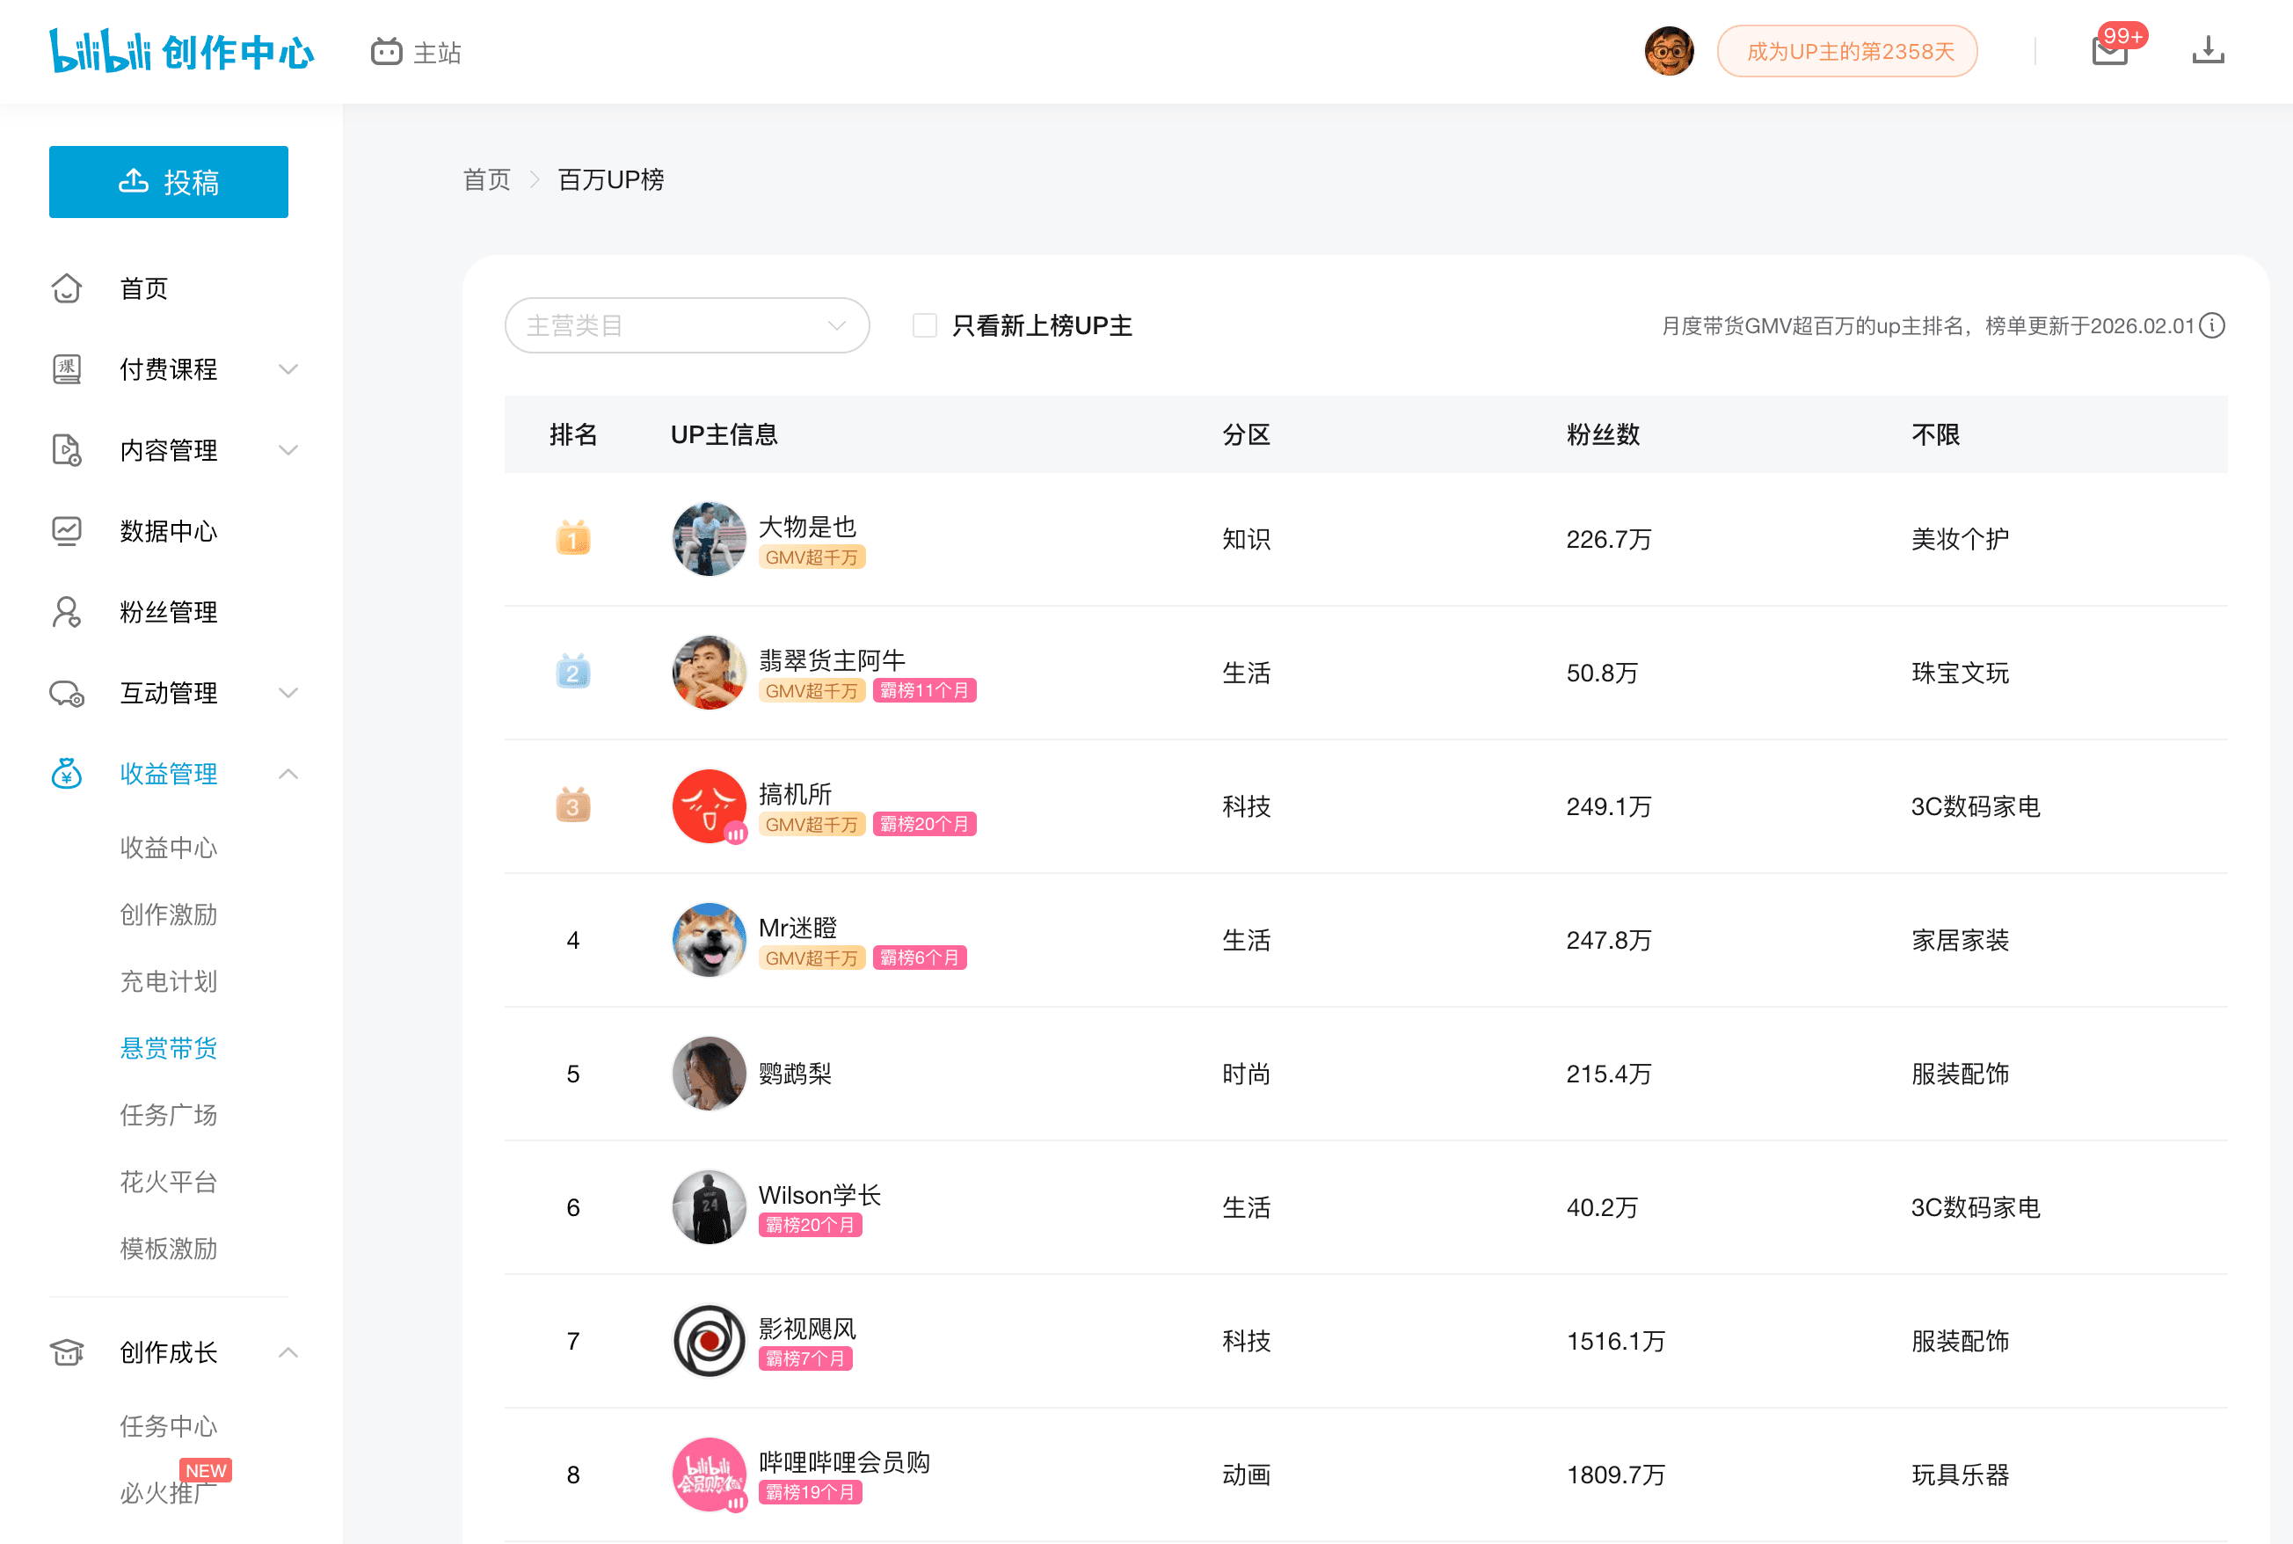Viewport: 2293px width, 1544px height.
Task: Click the user avatar in the top bar
Action: coord(1669,50)
